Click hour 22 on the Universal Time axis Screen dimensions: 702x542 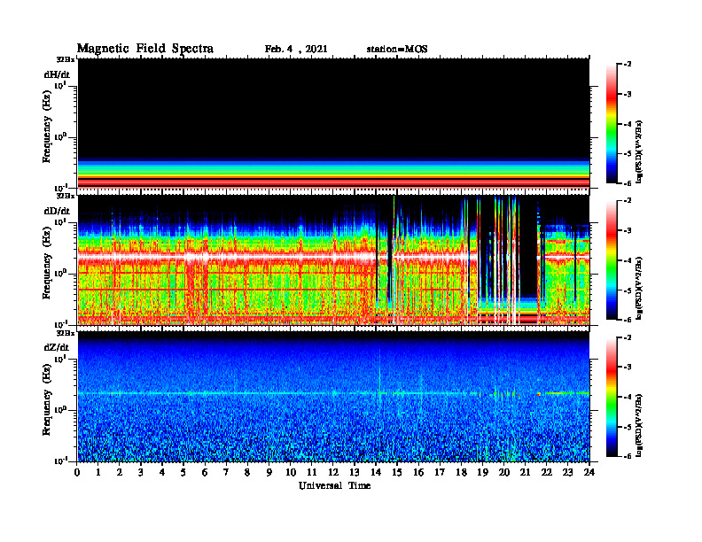tap(547, 473)
